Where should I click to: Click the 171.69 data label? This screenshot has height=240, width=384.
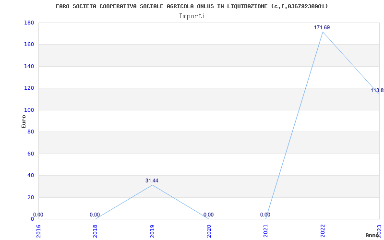322,28
